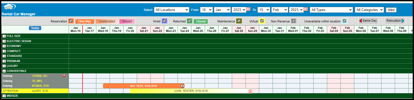Click the Today button
The image size is (414, 100).
35,28
